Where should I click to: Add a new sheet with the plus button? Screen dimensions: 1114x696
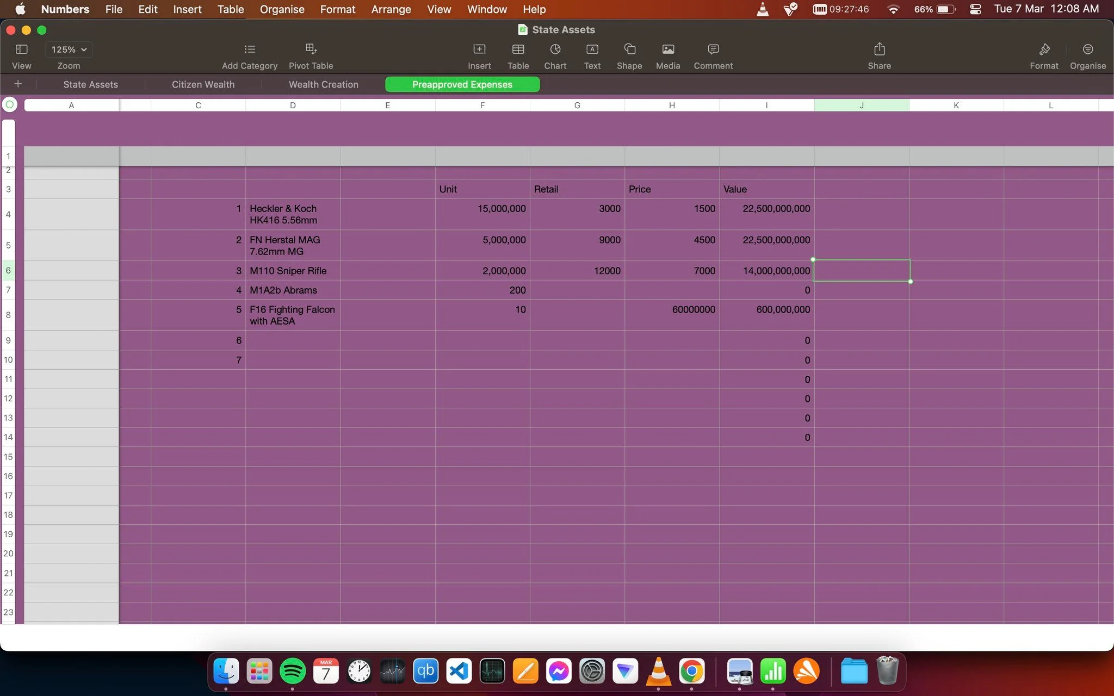(x=18, y=84)
